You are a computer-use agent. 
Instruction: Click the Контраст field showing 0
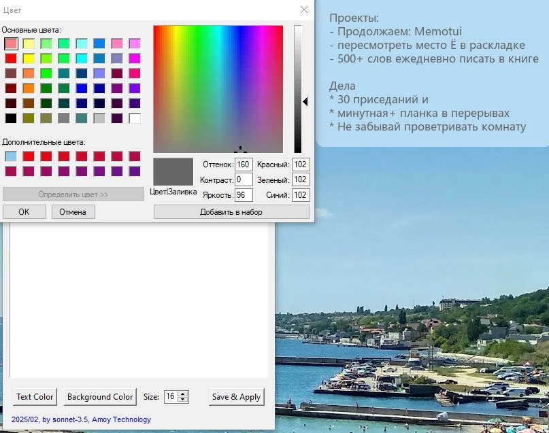[x=244, y=179]
